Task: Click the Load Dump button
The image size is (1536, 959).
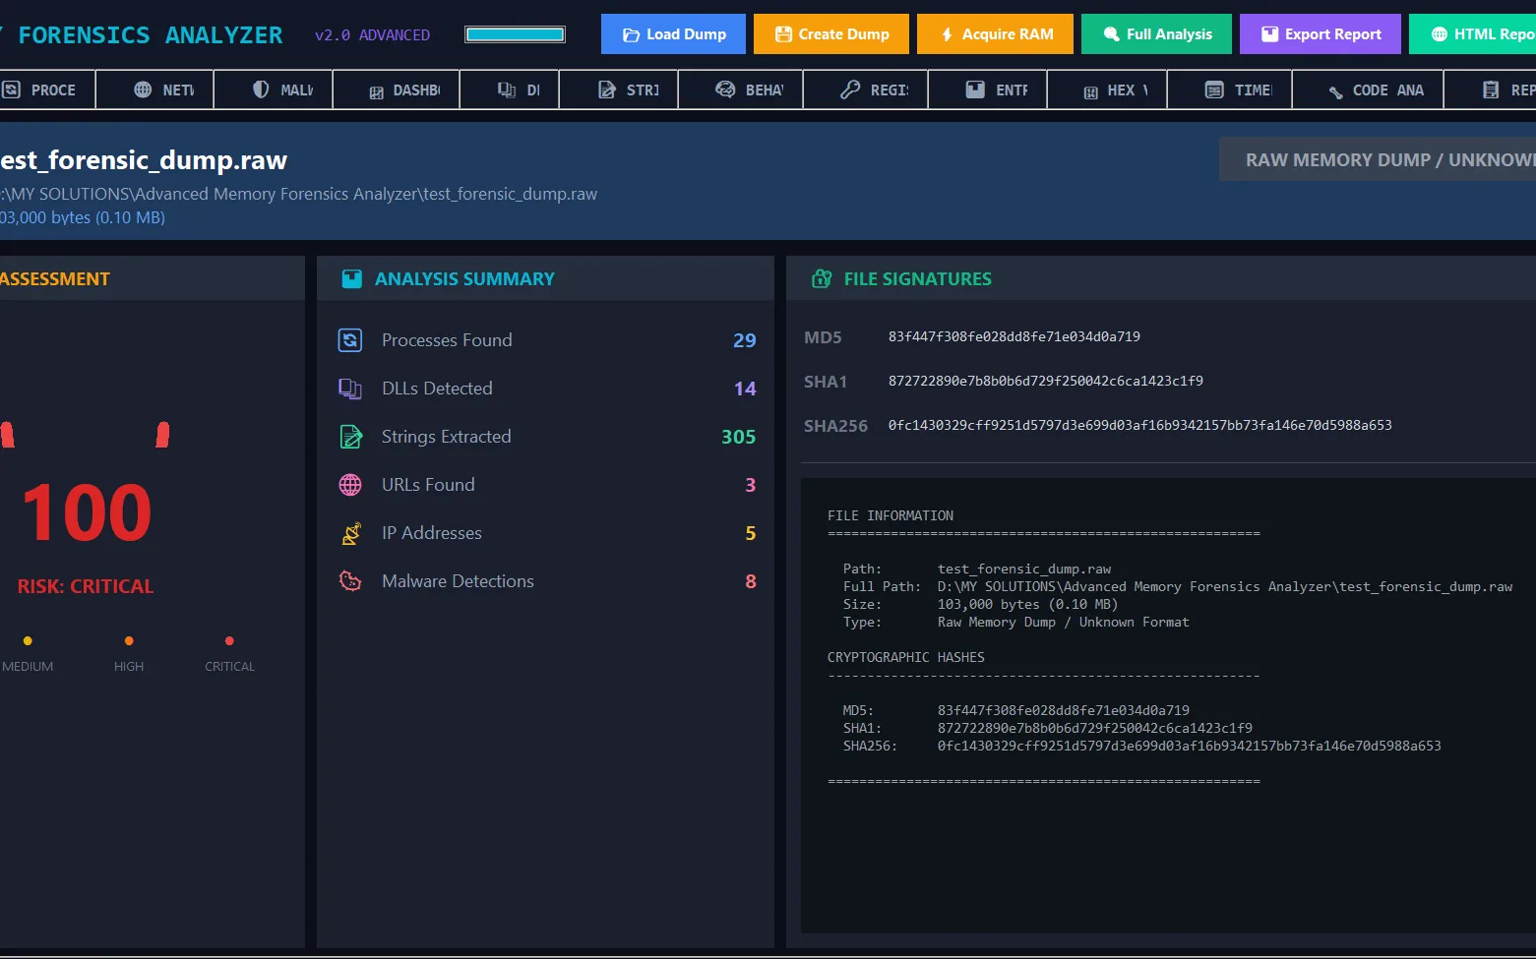Action: 673,33
